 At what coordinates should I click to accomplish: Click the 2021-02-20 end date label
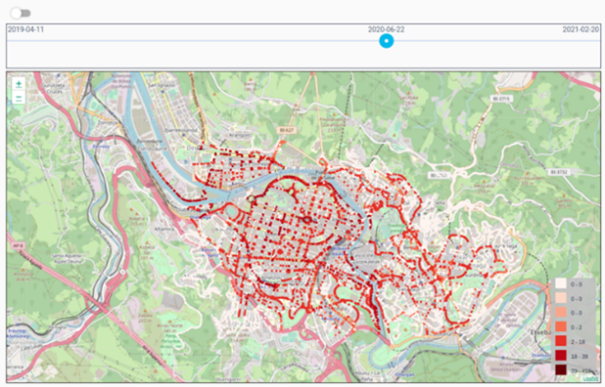point(581,29)
